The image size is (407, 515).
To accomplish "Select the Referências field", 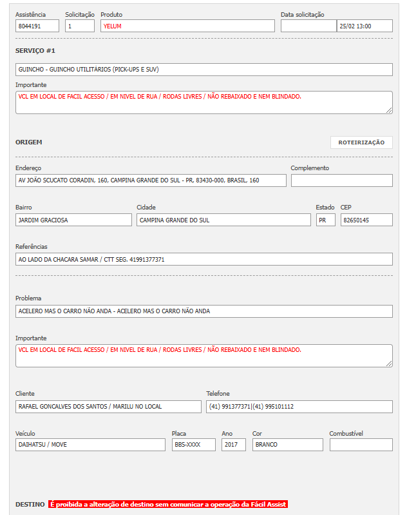I will 203,259.
